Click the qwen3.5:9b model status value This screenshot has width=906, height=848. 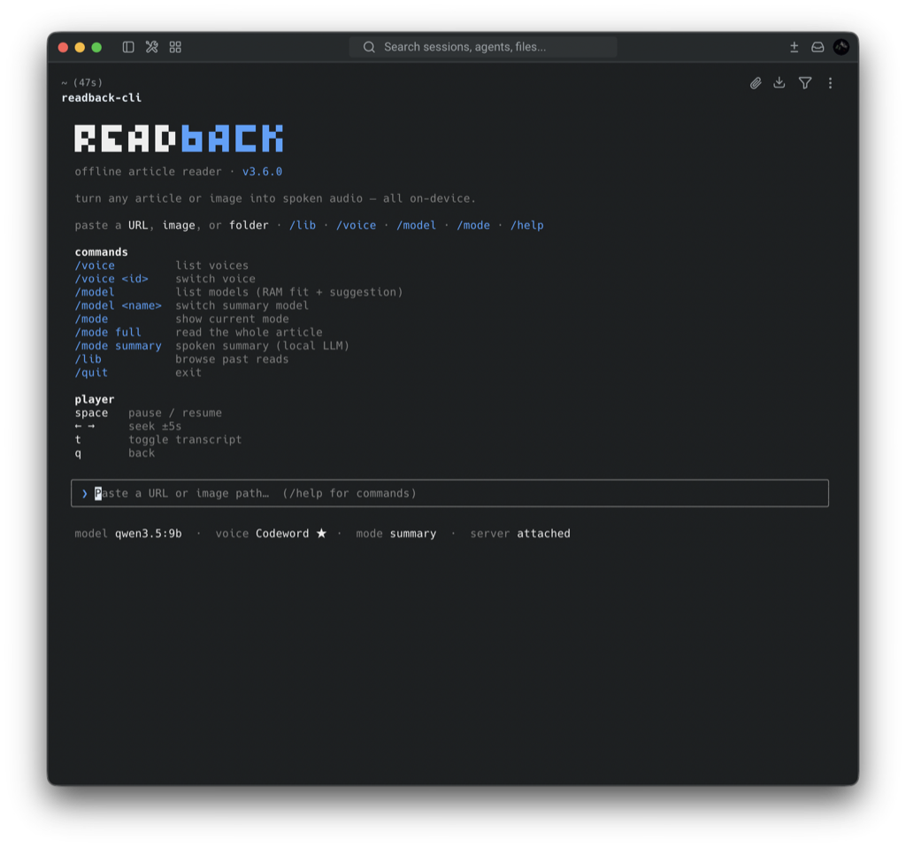coord(149,533)
